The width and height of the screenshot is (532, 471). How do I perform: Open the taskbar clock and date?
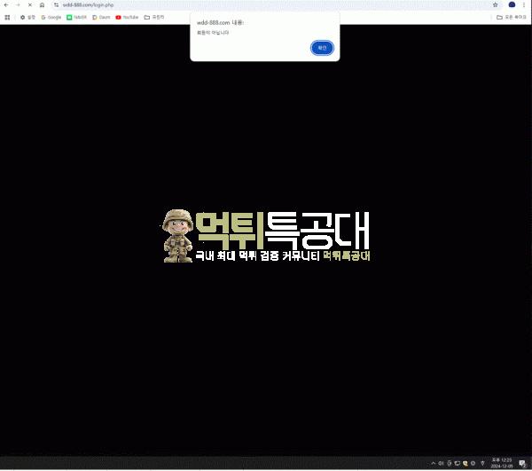coord(502,463)
